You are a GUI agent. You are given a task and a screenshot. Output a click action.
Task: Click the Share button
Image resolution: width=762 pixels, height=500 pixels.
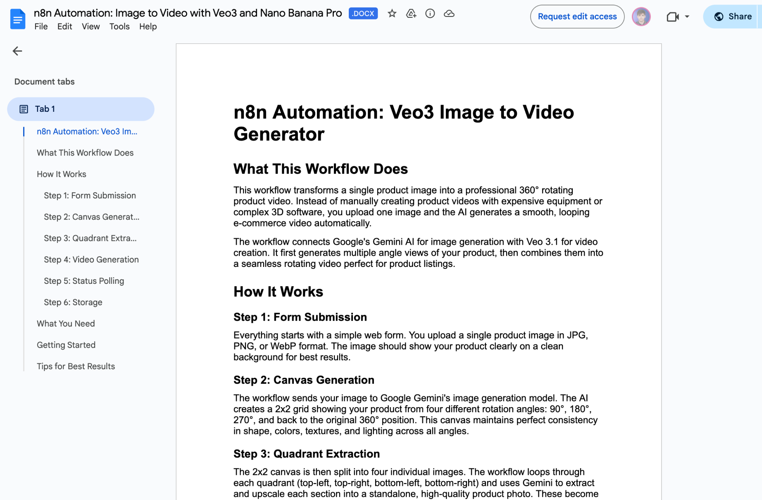tap(733, 17)
